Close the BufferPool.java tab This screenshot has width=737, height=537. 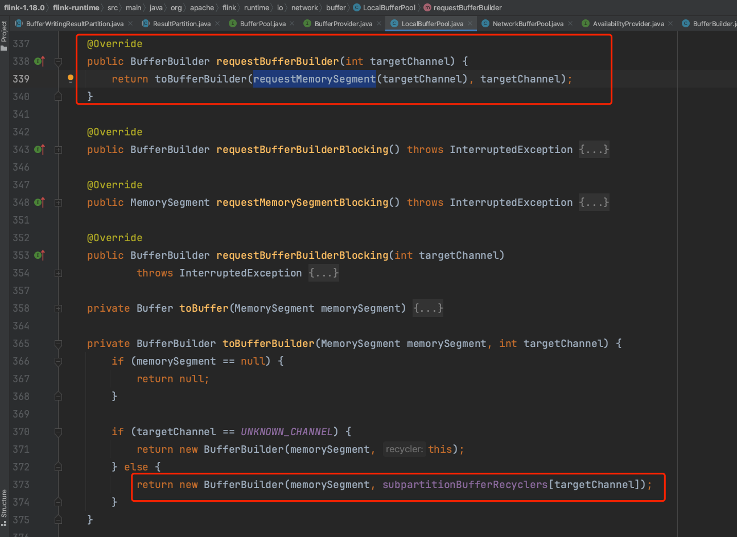pos(292,23)
